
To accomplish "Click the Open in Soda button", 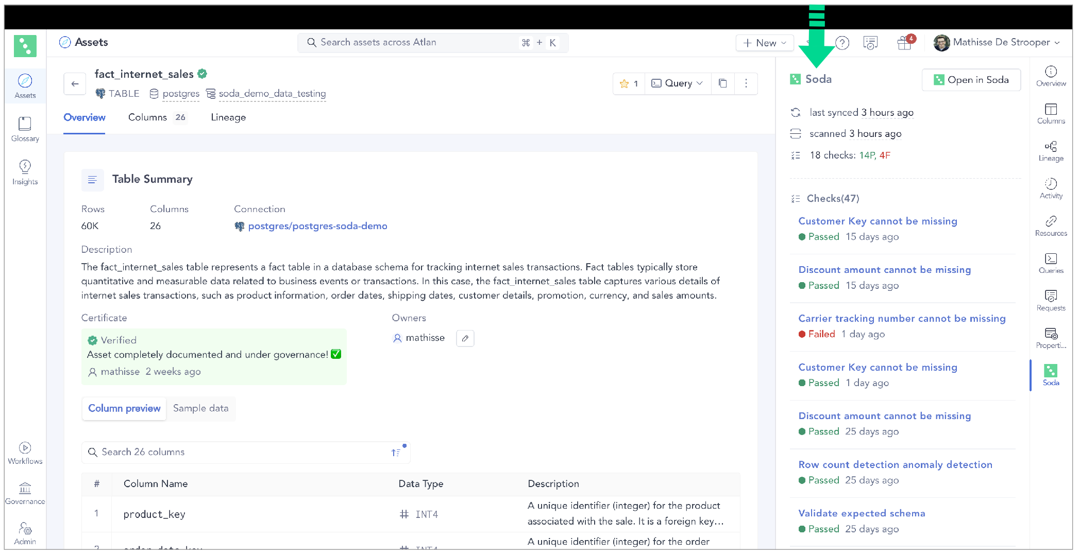I will [x=971, y=80].
